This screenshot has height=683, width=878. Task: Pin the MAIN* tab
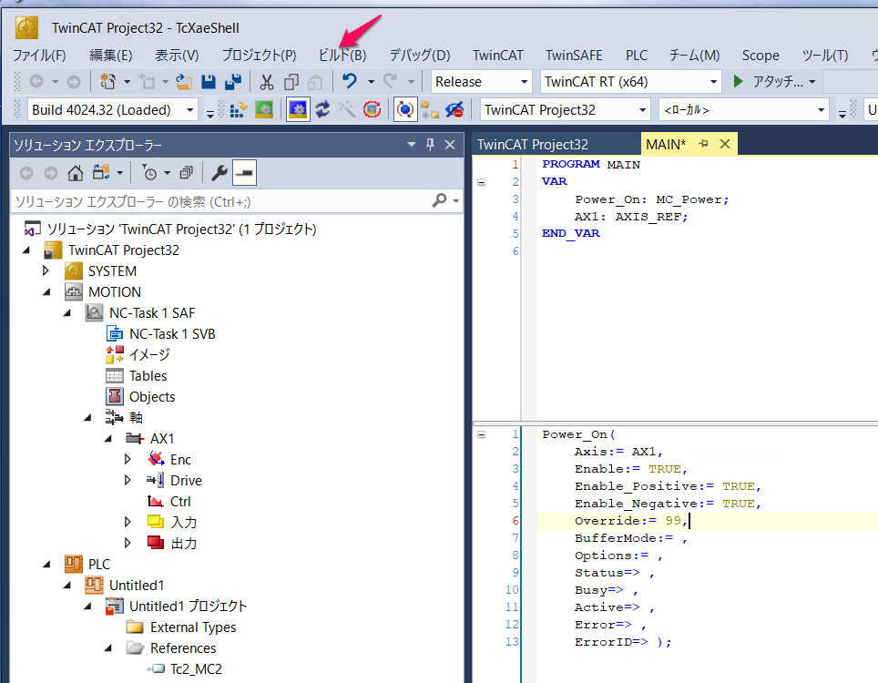coord(703,144)
